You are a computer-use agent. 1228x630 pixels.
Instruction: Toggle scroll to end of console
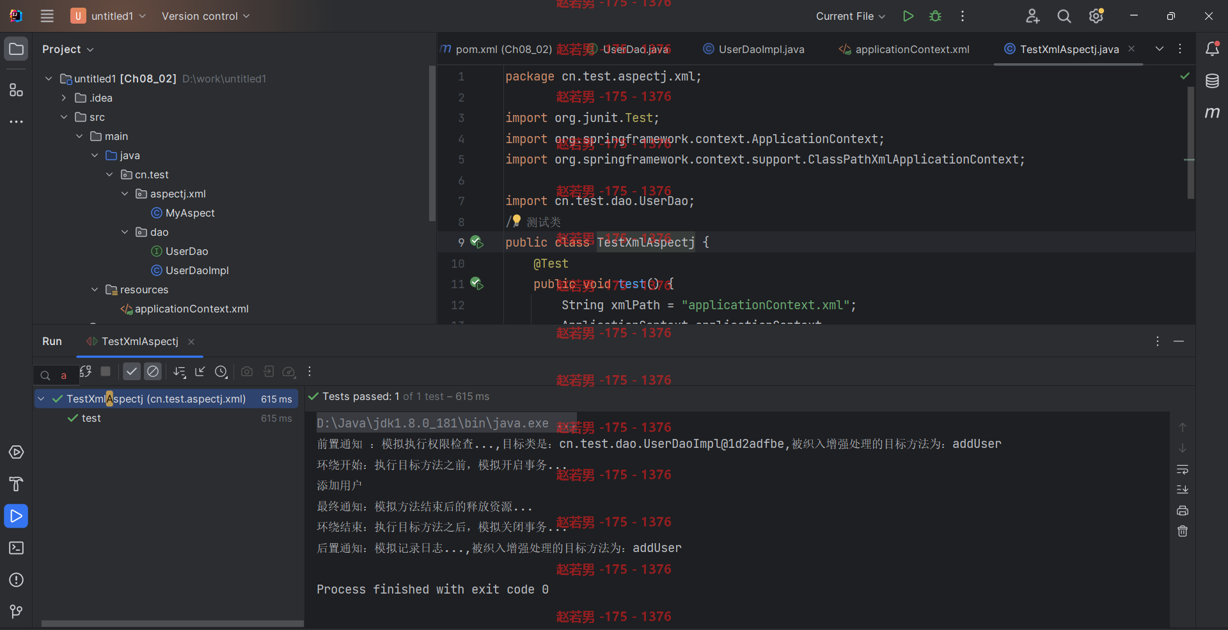click(1183, 490)
